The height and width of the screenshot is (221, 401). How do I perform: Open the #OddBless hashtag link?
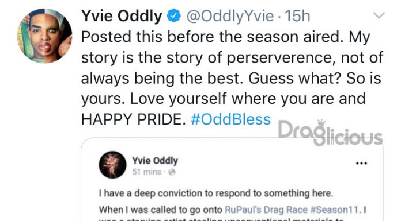230,119
